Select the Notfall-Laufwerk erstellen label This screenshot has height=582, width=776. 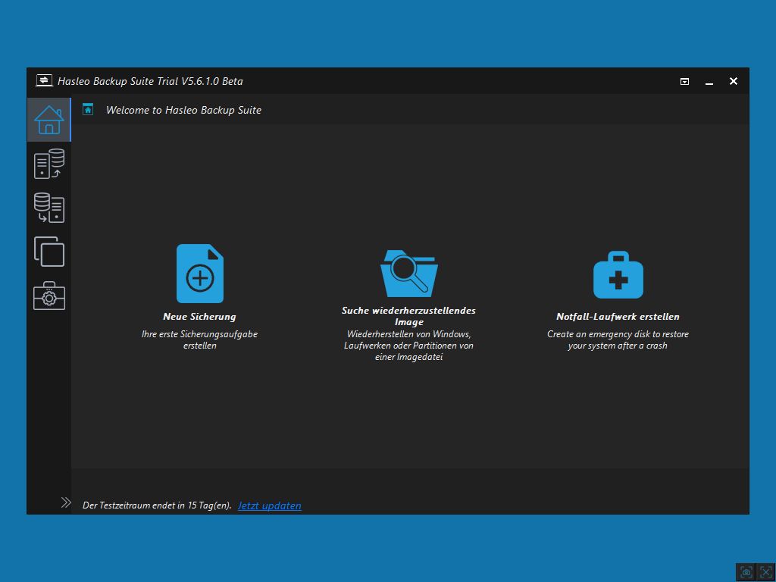tap(618, 317)
